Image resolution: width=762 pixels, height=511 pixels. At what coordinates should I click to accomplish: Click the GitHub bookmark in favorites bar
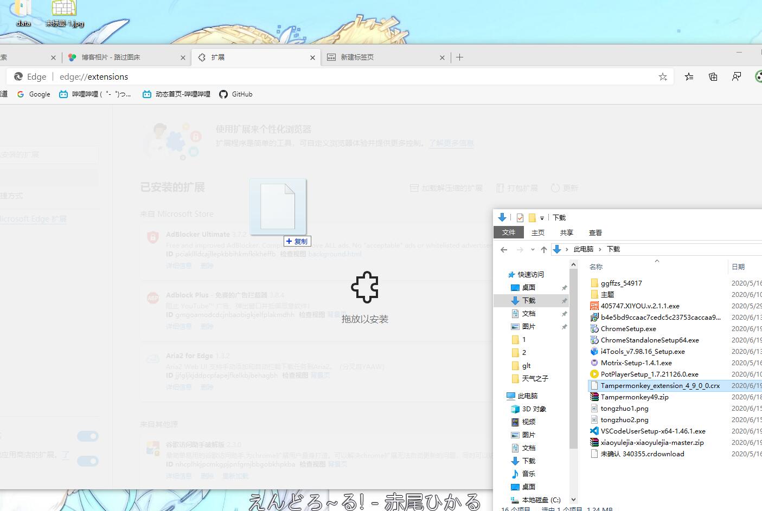pos(236,94)
